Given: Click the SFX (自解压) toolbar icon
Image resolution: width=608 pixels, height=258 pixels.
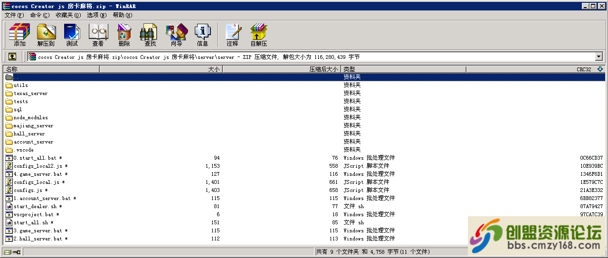Looking at the screenshot, I should coord(259,35).
